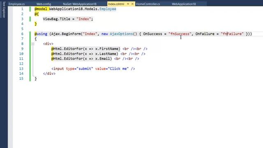The width and height of the screenshot is (263, 148).
Task: Click the "fnFailure" string on line 6
Action: [232, 34]
